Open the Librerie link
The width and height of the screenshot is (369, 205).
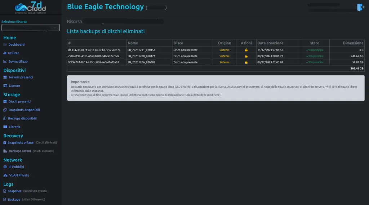[x=14, y=127]
